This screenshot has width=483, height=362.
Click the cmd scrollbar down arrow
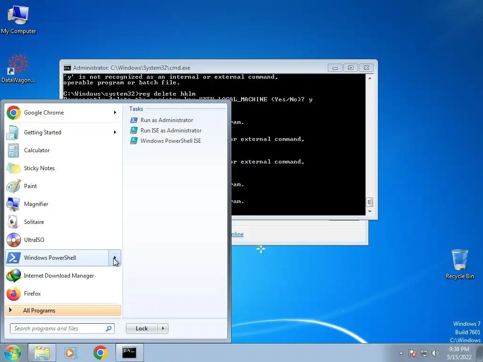pos(370,212)
